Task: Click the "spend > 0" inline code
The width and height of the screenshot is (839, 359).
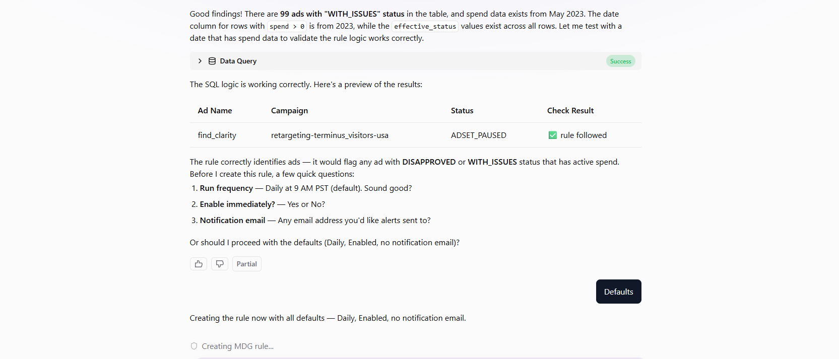Action: click(x=287, y=26)
